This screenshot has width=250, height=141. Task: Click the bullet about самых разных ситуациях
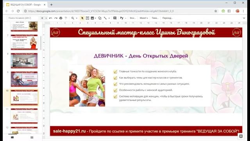coord(154,84)
